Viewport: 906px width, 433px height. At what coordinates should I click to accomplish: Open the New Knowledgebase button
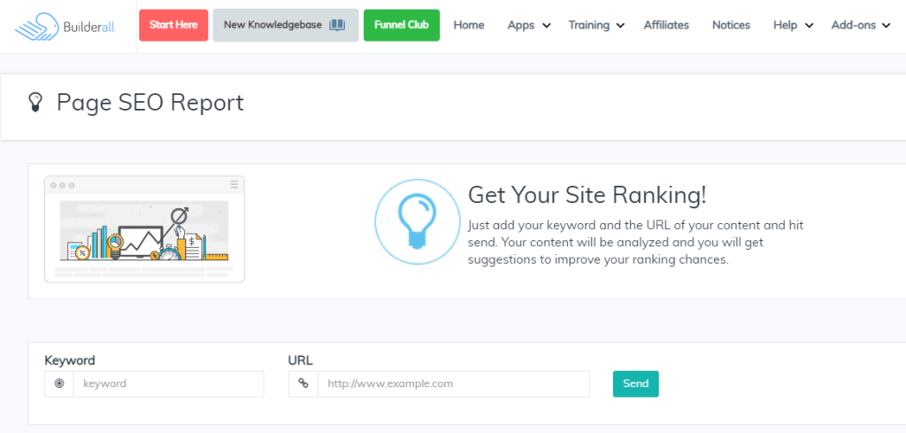[285, 26]
